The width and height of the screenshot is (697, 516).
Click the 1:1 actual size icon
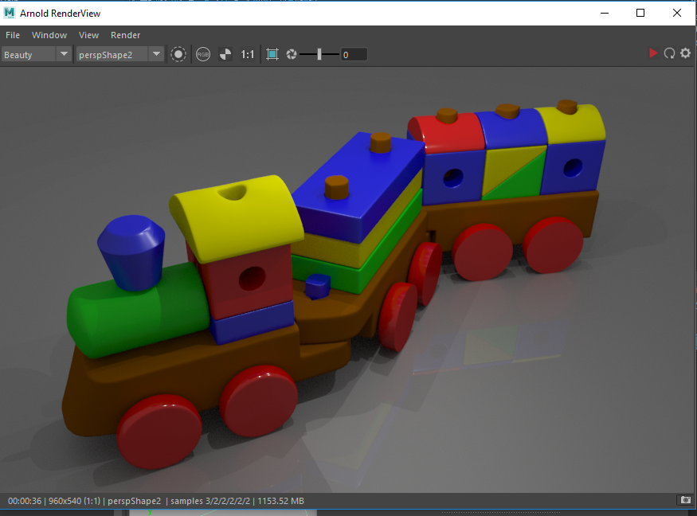coord(248,54)
